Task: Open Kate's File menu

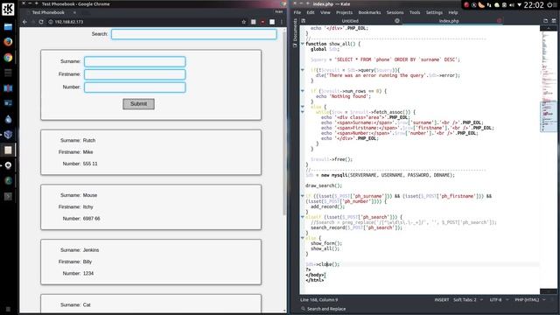Action: [297, 12]
